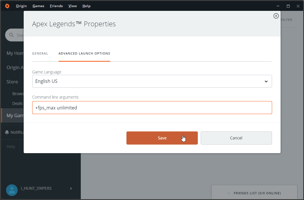Click the Command line arguments input field
The height and width of the screenshot is (200, 304).
[x=152, y=108]
